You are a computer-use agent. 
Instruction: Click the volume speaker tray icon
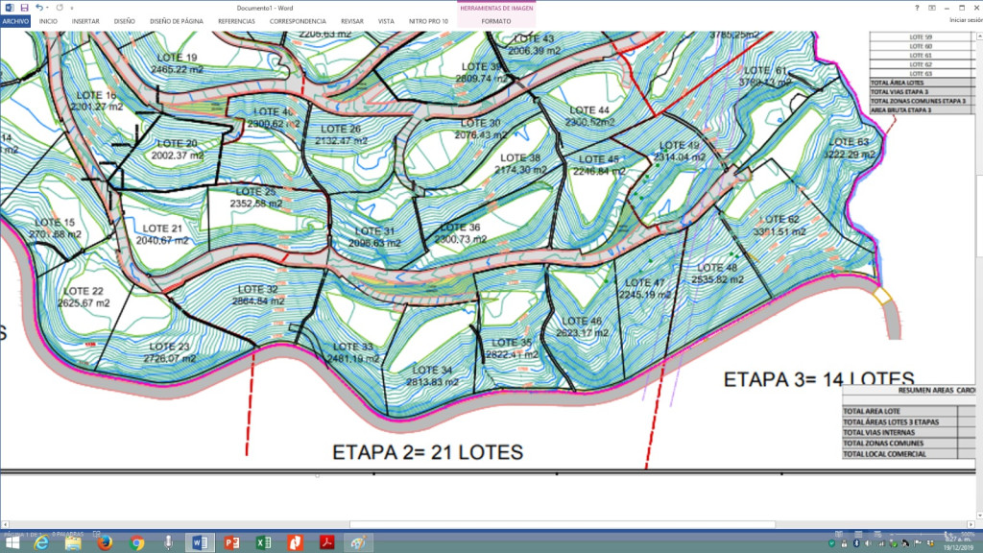tap(868, 543)
